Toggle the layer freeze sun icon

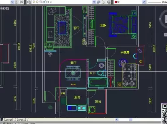pyautogui.click(x=37, y=2)
